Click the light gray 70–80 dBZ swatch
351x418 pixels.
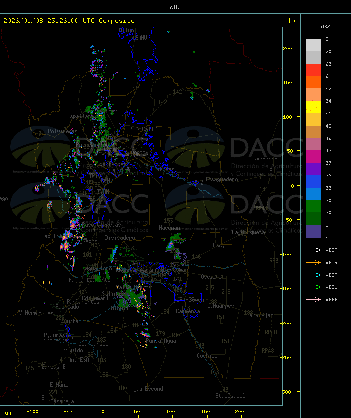click(313, 45)
